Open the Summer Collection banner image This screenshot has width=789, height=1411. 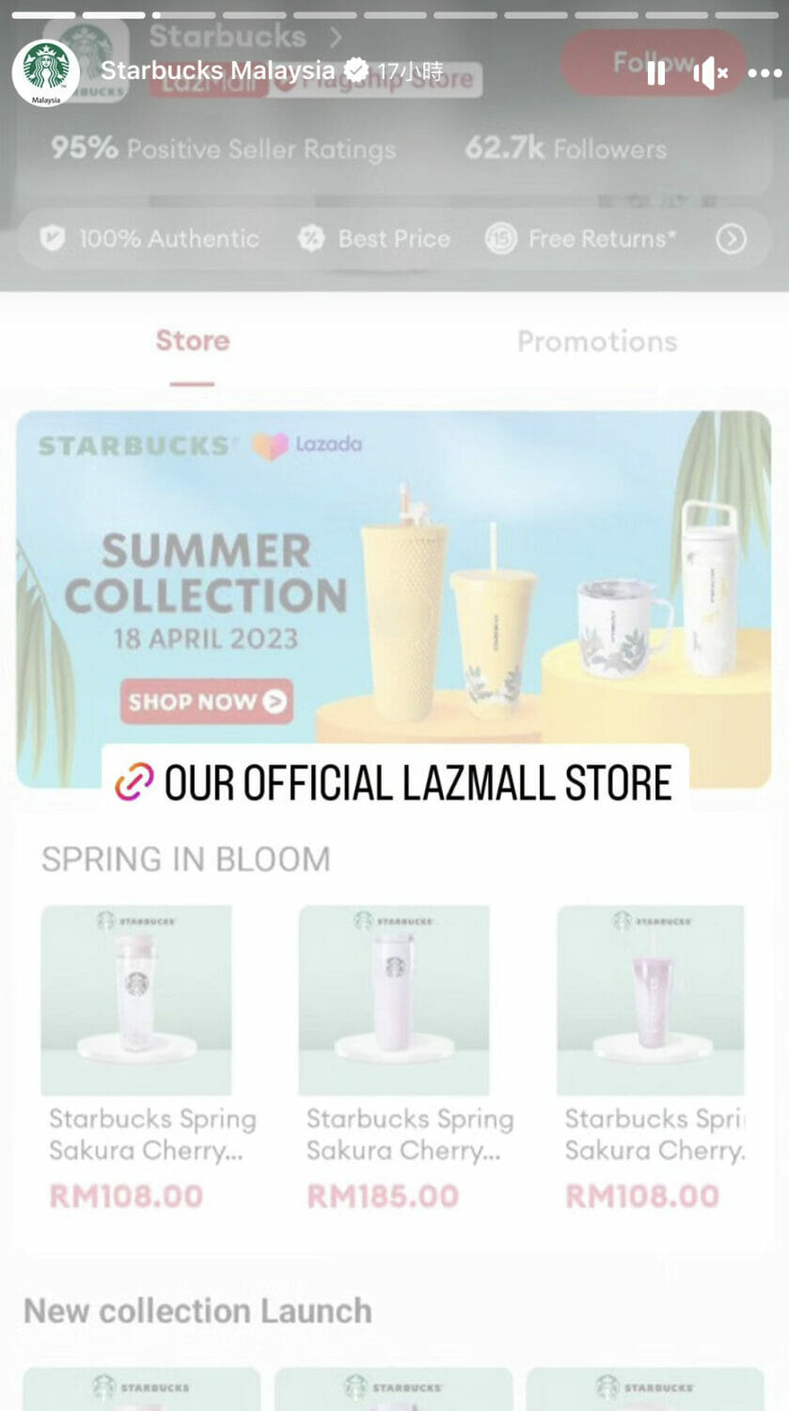pyautogui.click(x=394, y=599)
